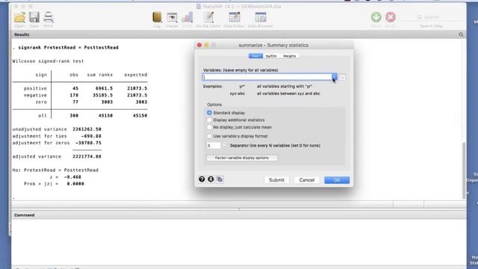This screenshot has height=269, width=478.
Task: Click the negative obs value 178
Action: pos(73,95)
